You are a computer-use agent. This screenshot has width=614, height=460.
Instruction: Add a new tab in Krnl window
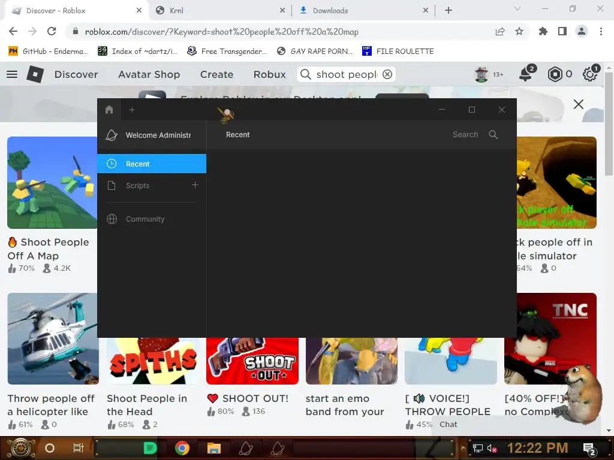coord(132,110)
